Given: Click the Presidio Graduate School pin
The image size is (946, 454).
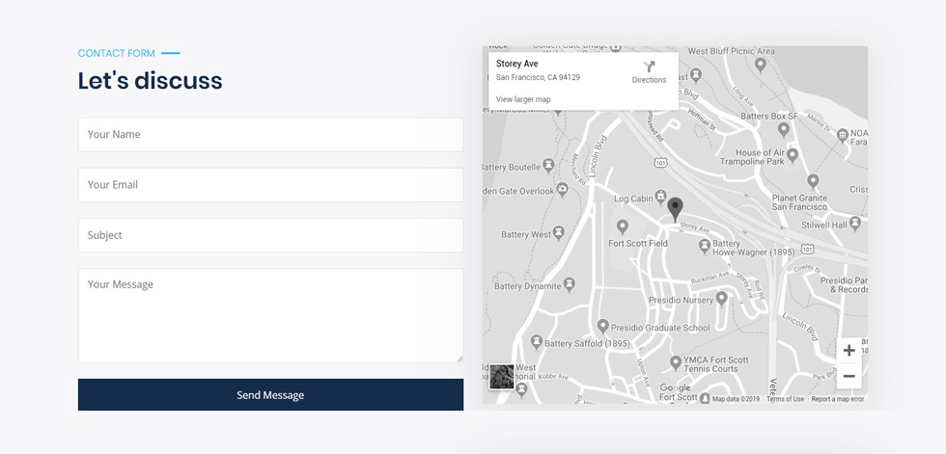Looking at the screenshot, I should coord(602,327).
